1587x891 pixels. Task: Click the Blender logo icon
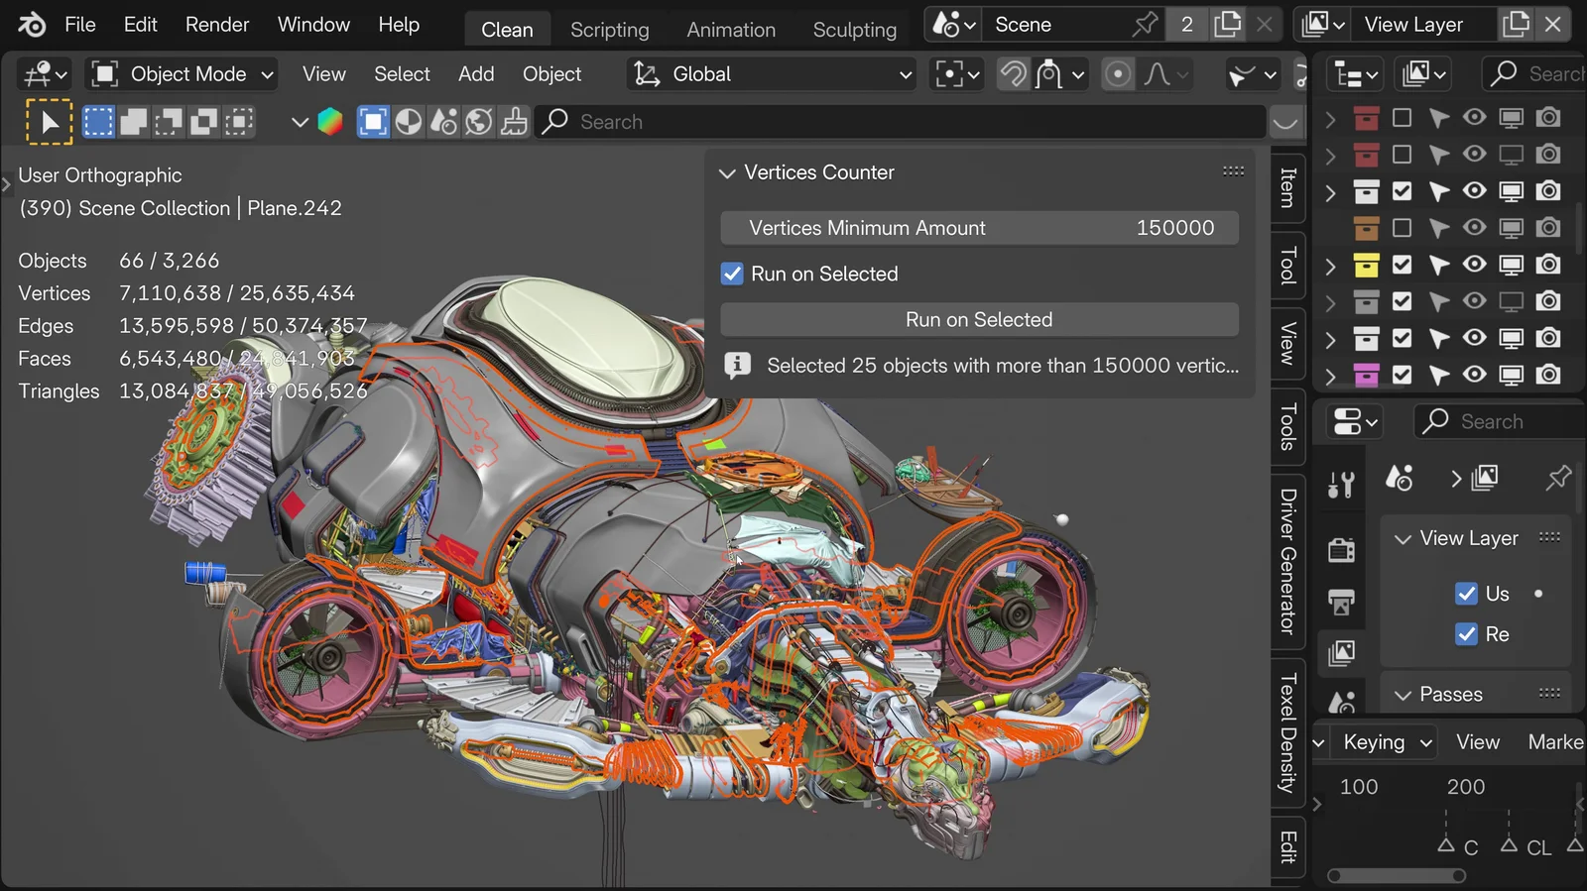click(x=31, y=25)
